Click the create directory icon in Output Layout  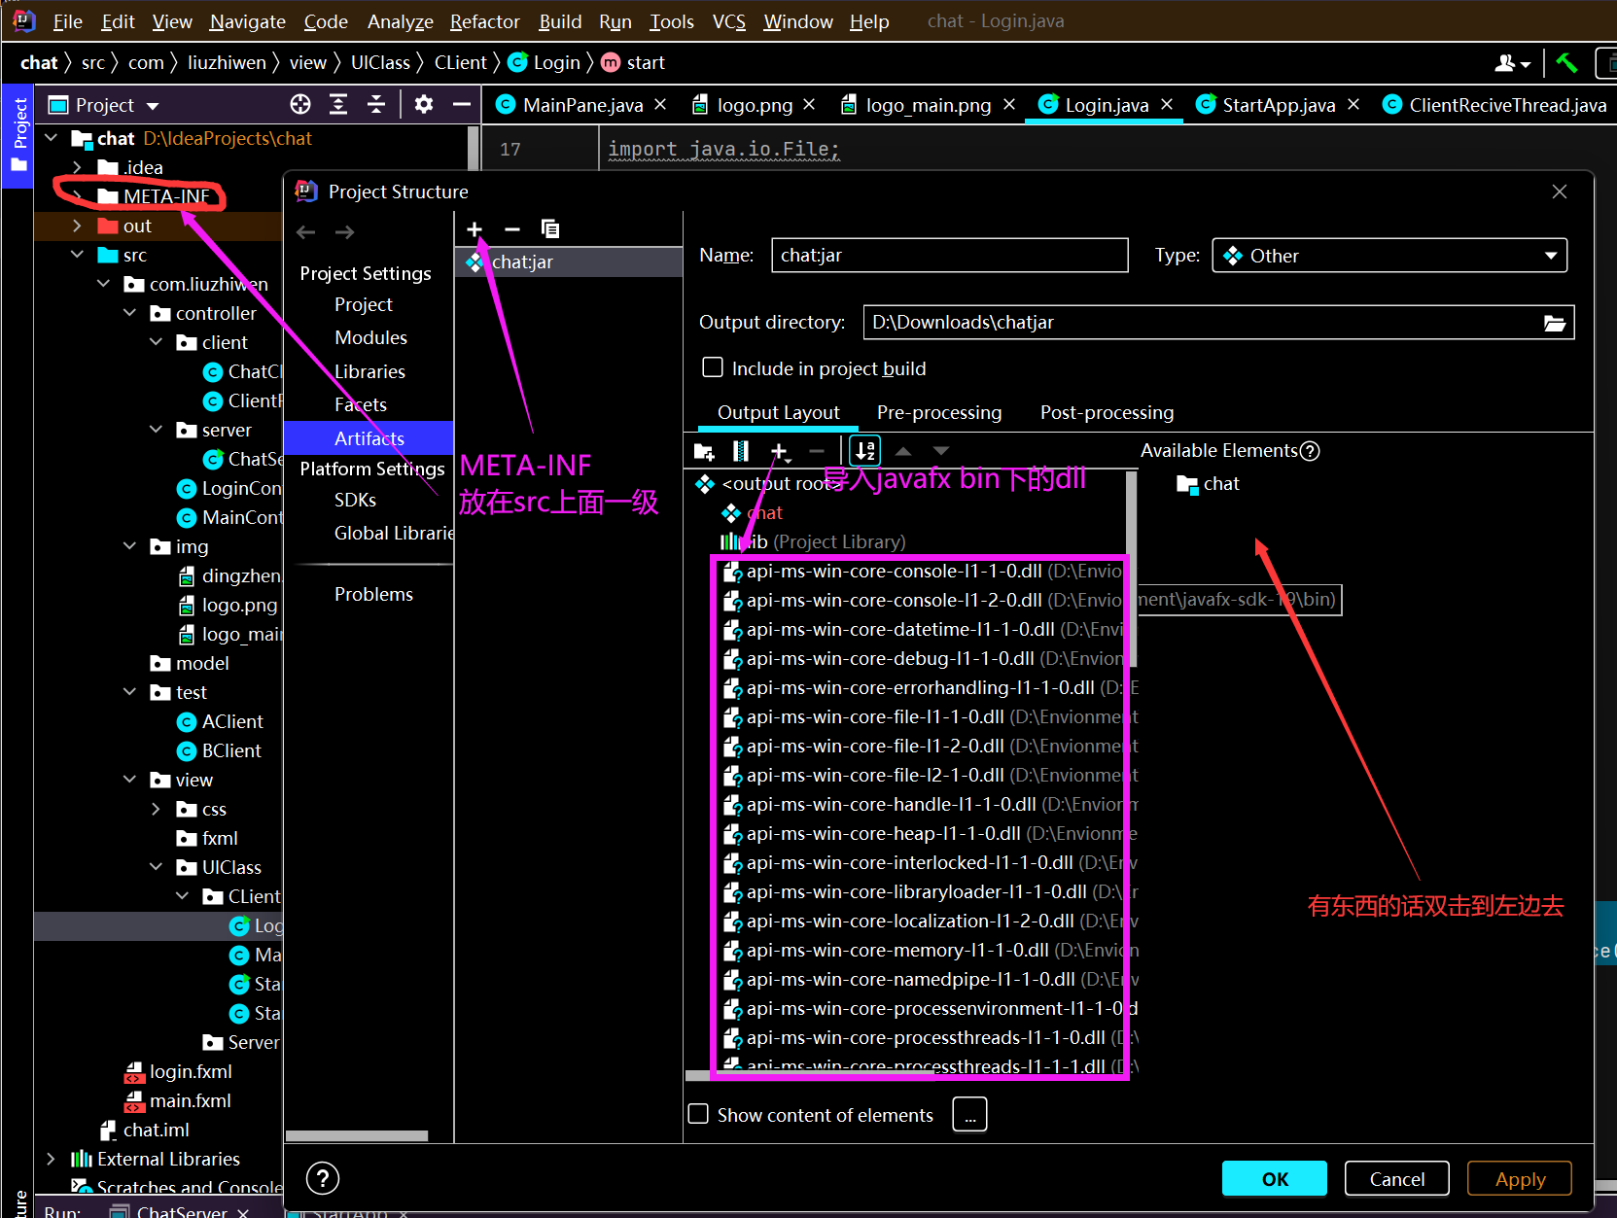(704, 451)
